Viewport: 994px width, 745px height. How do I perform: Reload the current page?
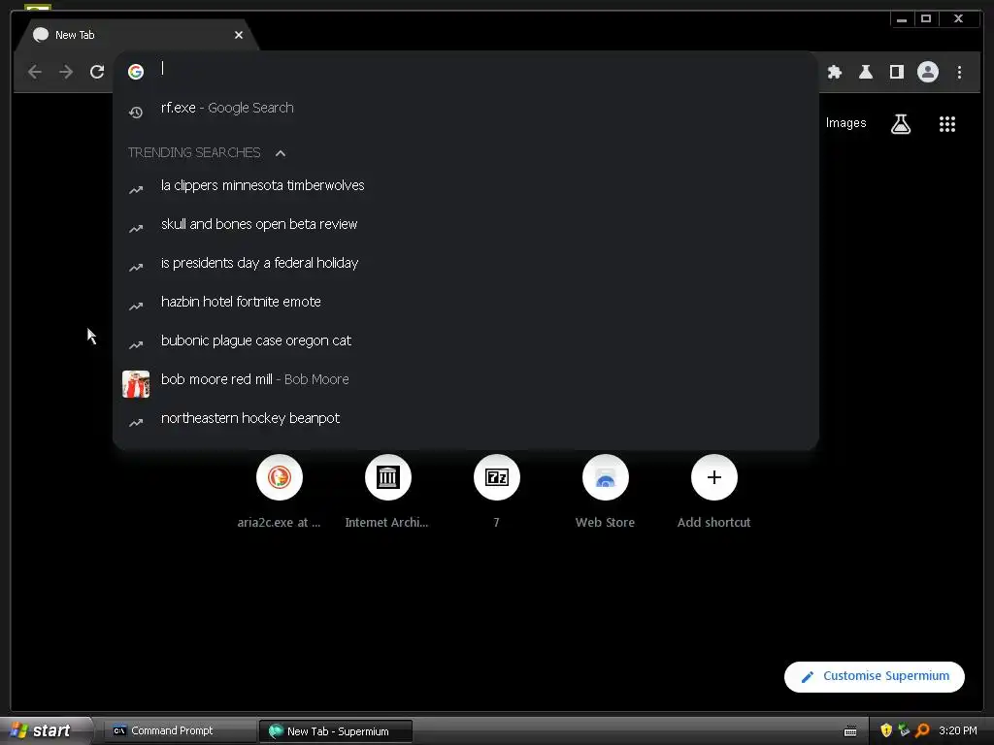[97, 72]
